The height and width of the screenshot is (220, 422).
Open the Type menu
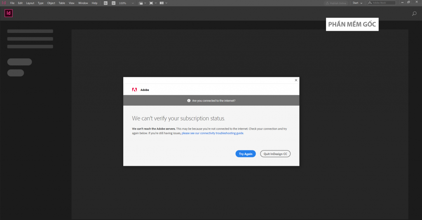point(41,3)
